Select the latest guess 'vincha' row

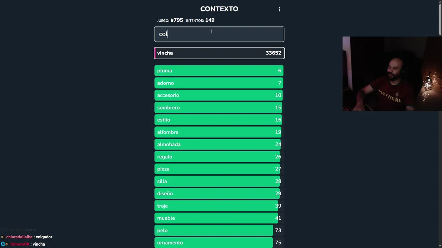219,53
